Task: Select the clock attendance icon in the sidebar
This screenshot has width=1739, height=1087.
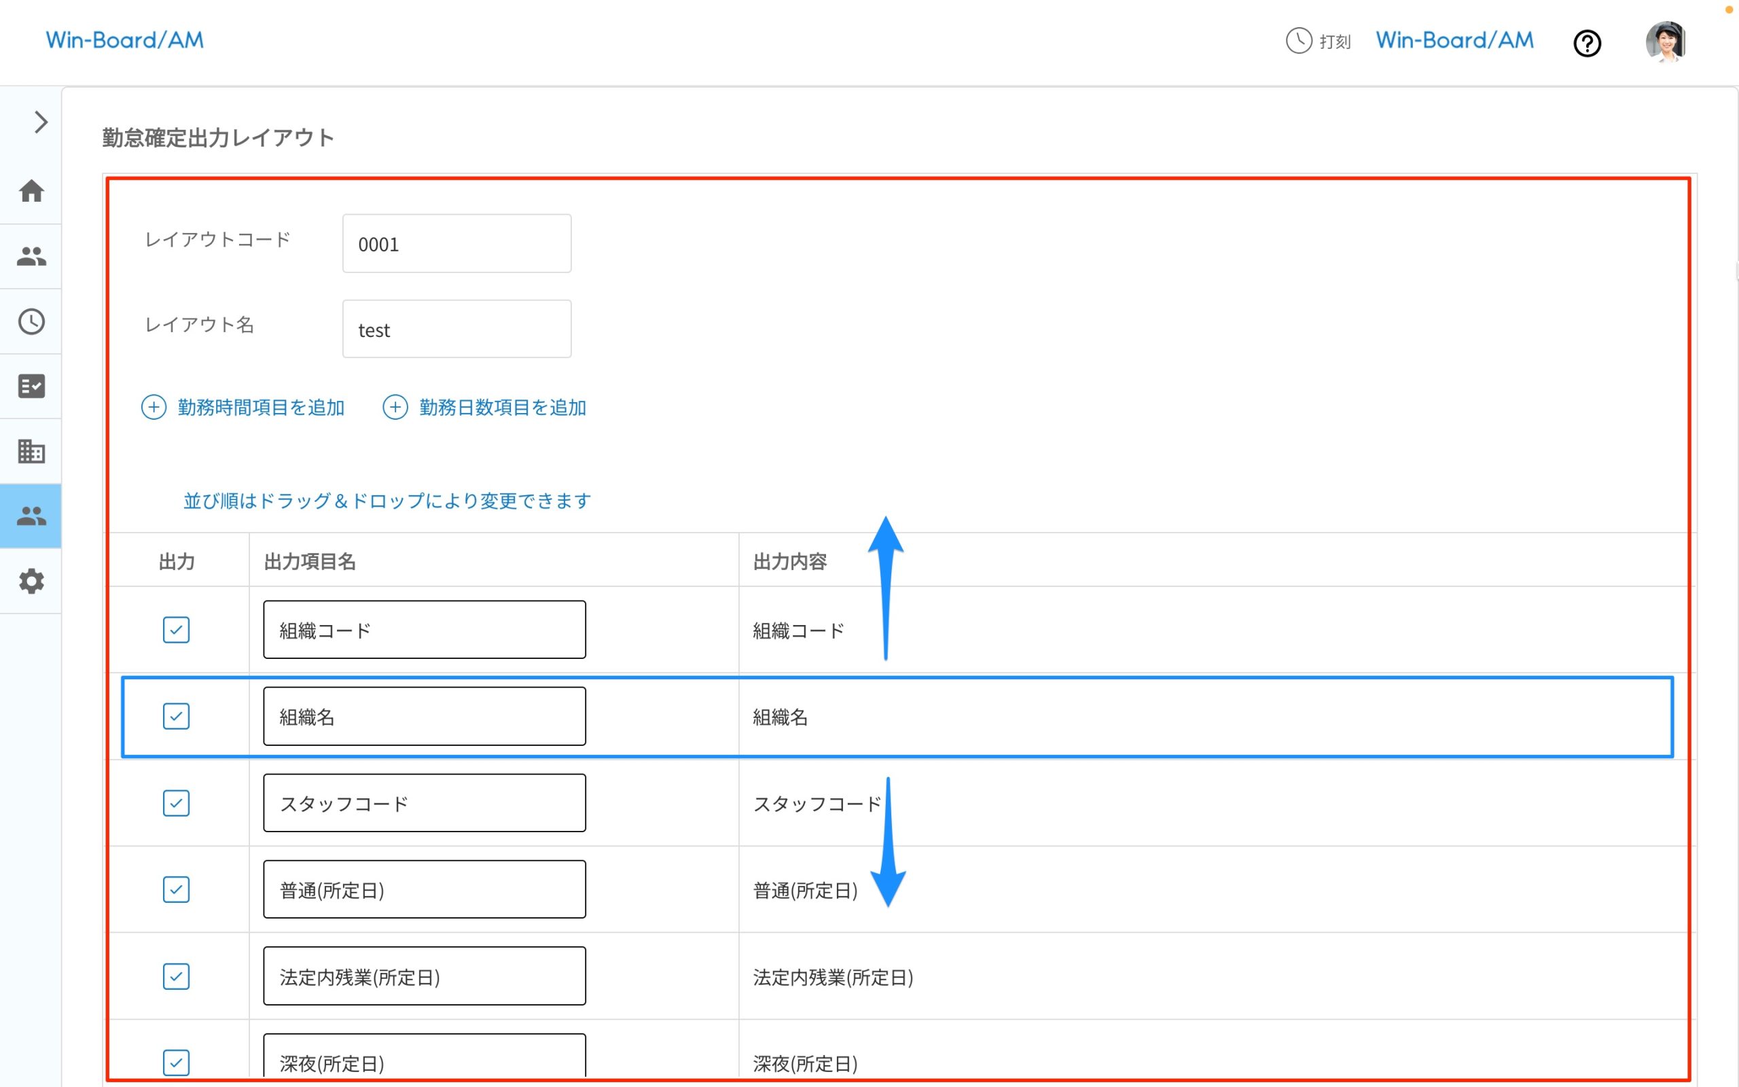Action: (32, 322)
